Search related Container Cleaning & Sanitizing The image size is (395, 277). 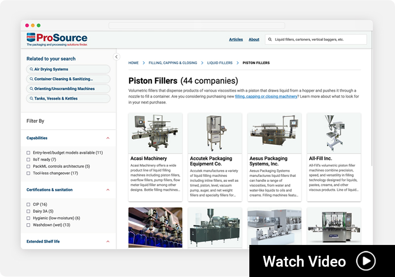[68, 79]
